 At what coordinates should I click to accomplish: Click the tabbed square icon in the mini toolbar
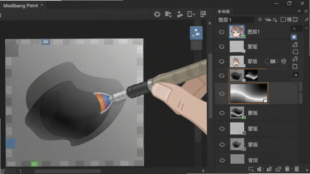tap(295, 66)
